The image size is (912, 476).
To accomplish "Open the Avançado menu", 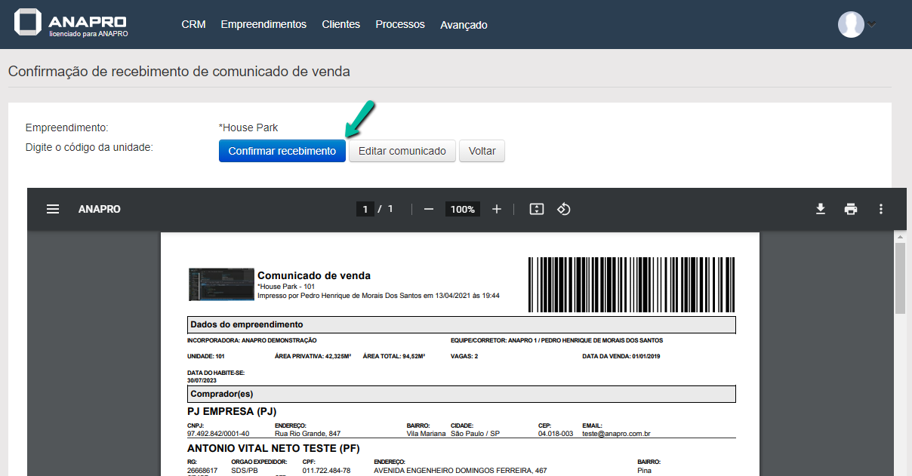I will (x=464, y=25).
